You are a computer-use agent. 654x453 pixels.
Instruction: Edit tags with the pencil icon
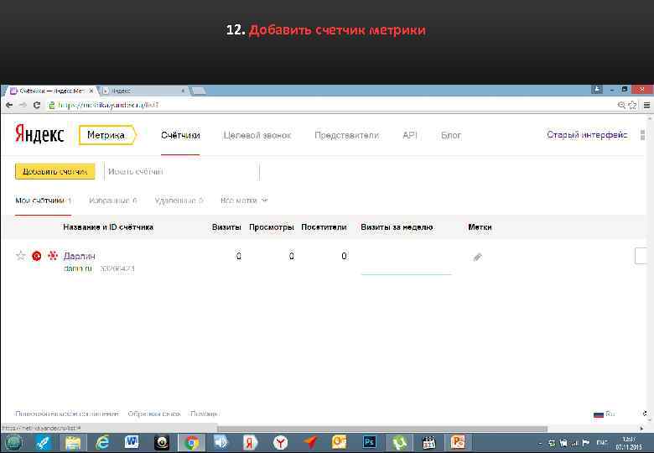click(x=478, y=257)
